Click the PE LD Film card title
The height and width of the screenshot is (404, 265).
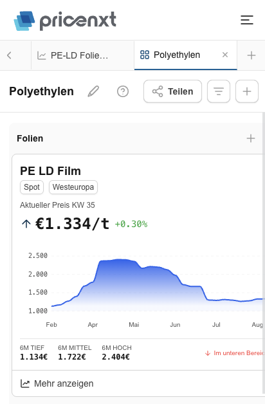(x=50, y=171)
